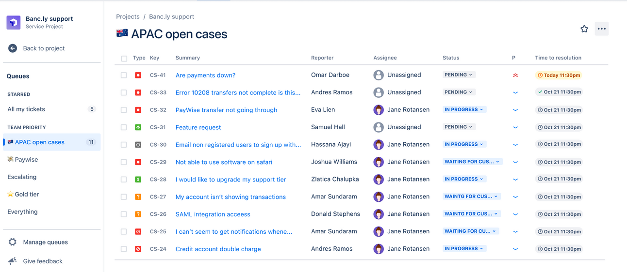627x272 pixels.
Task: Check the box for CS-33
Action: click(124, 92)
